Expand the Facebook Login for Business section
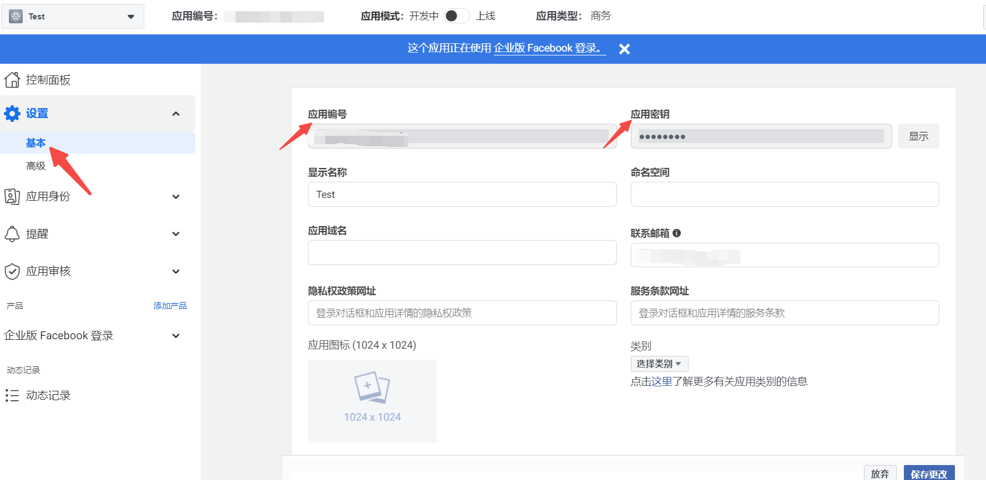This screenshot has width=986, height=480. tap(176, 336)
